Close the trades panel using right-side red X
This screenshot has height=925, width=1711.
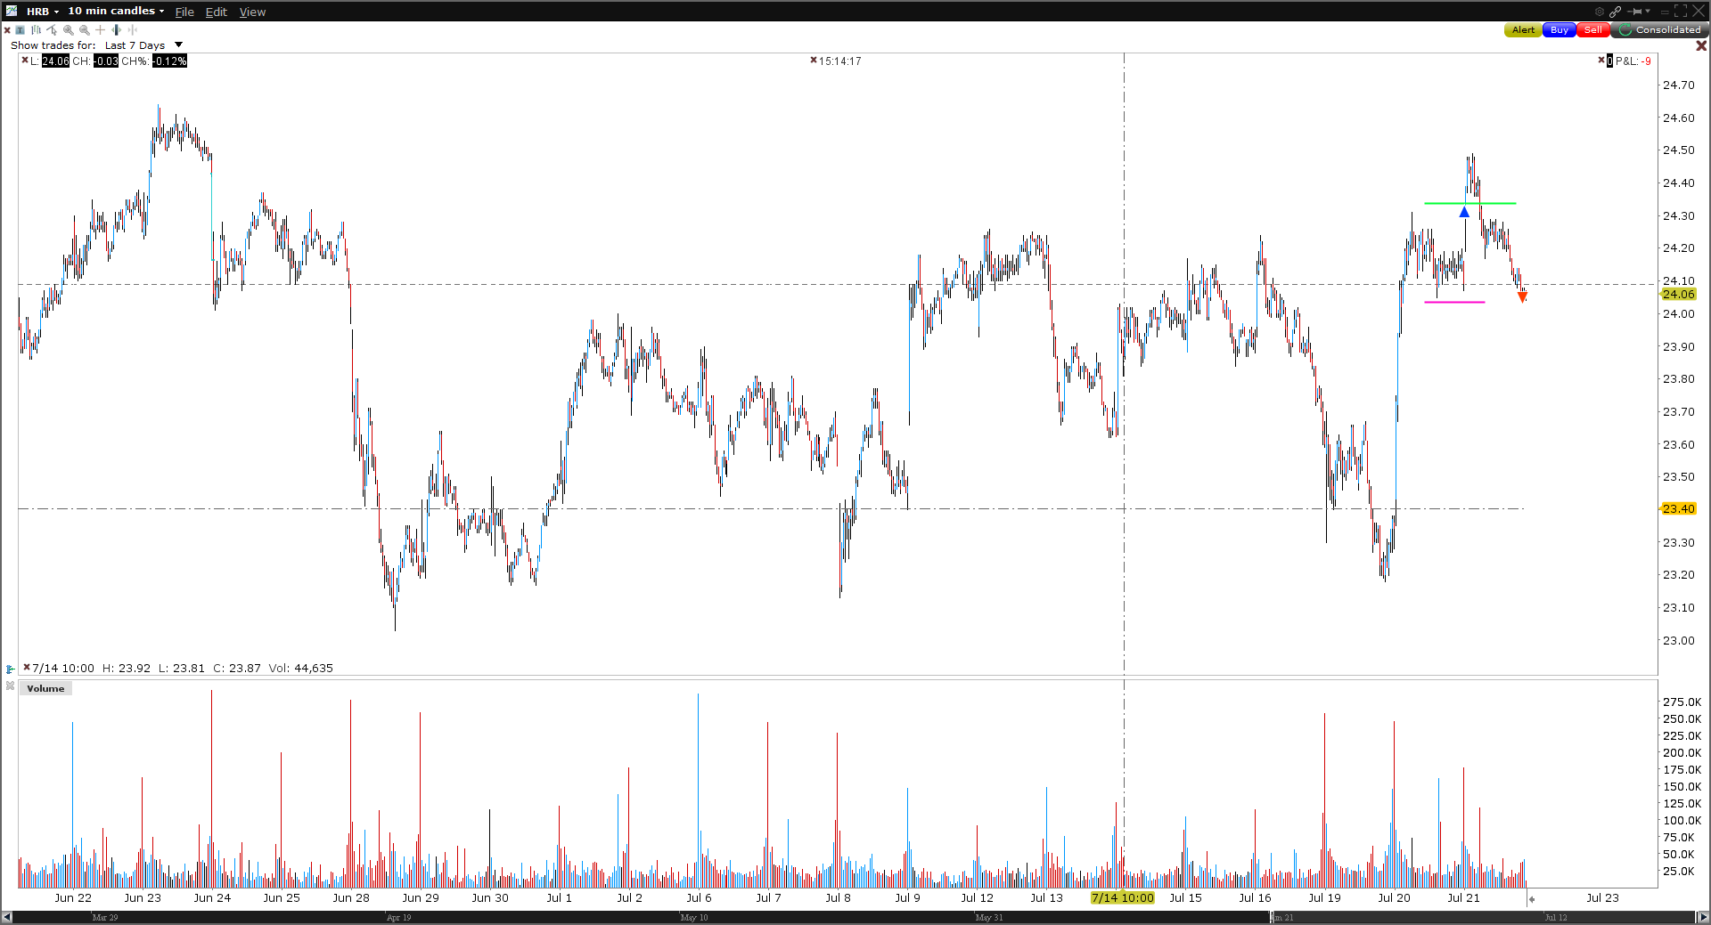(x=1701, y=45)
